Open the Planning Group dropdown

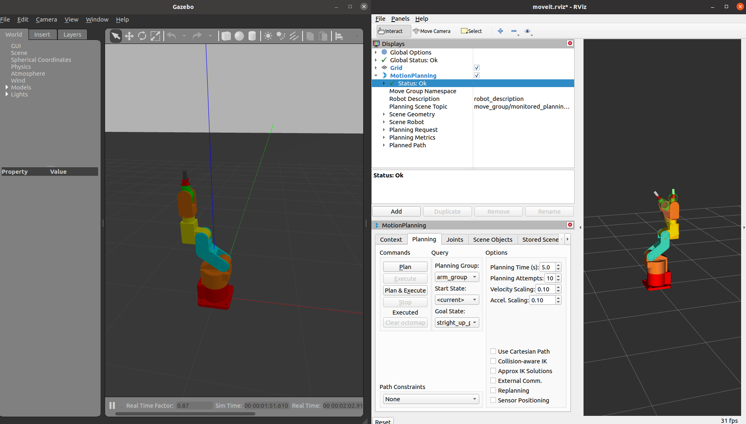[456, 277]
